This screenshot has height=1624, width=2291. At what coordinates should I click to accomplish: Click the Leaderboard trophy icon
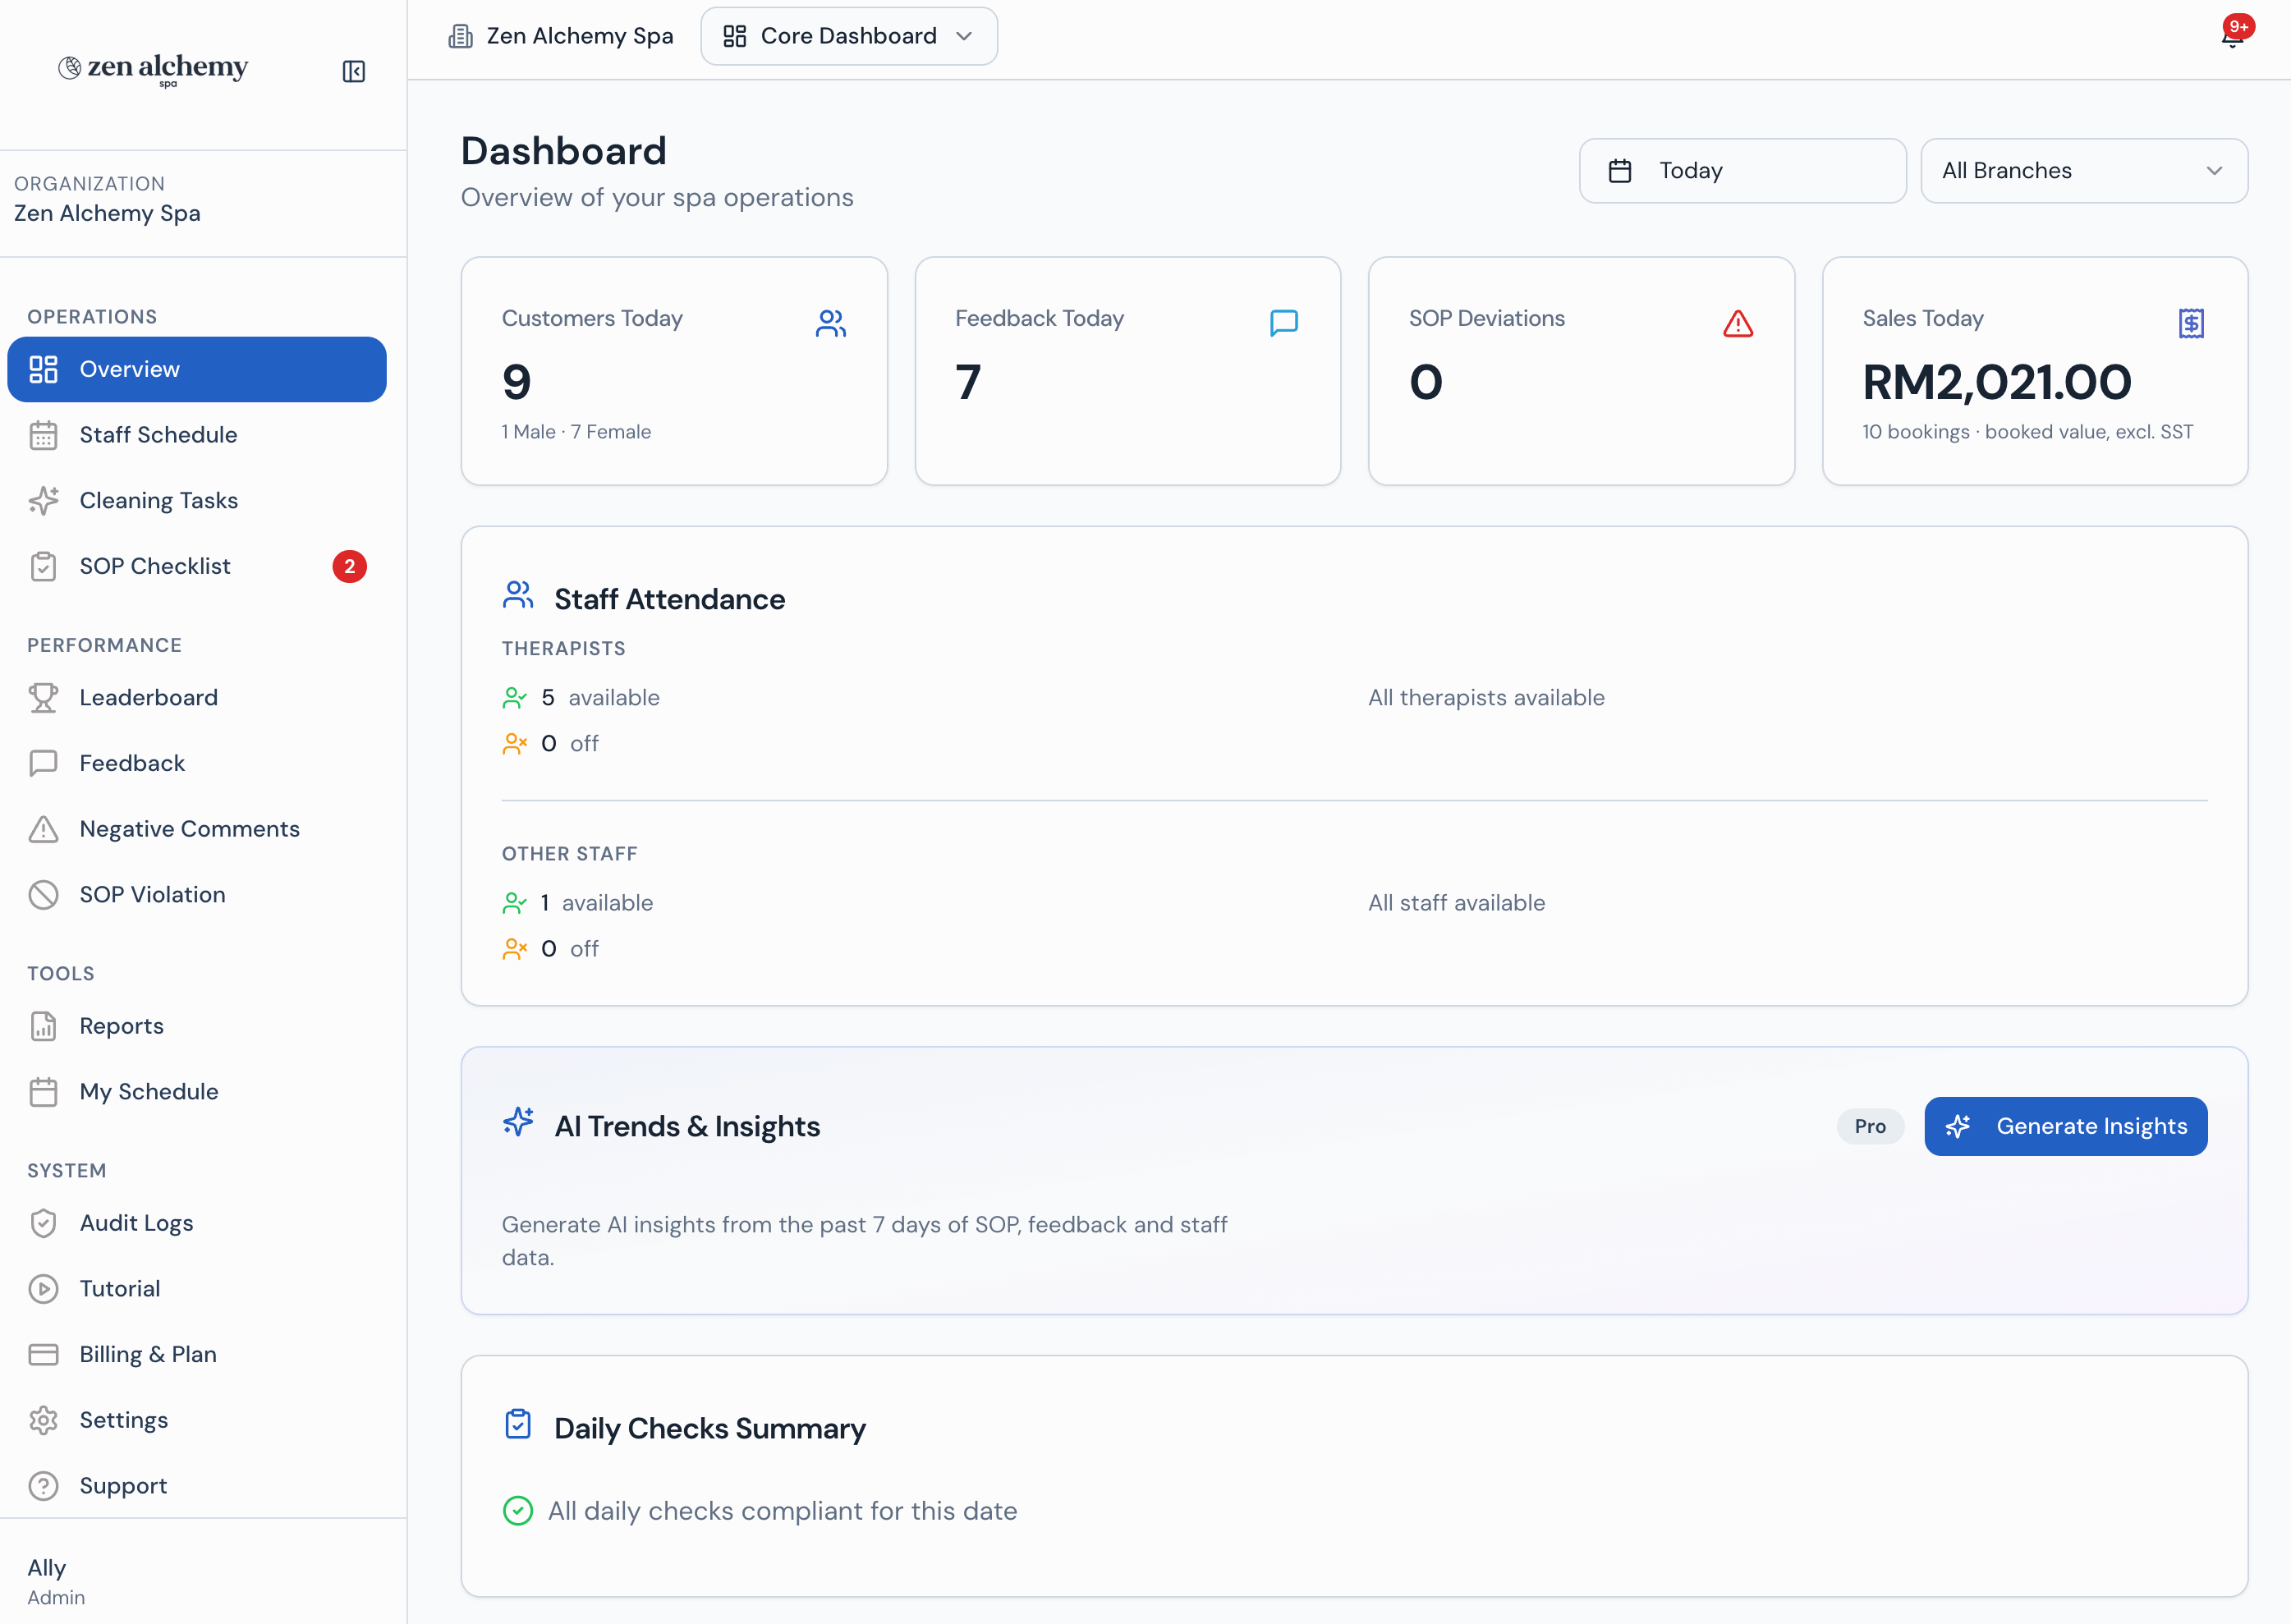tap(43, 697)
